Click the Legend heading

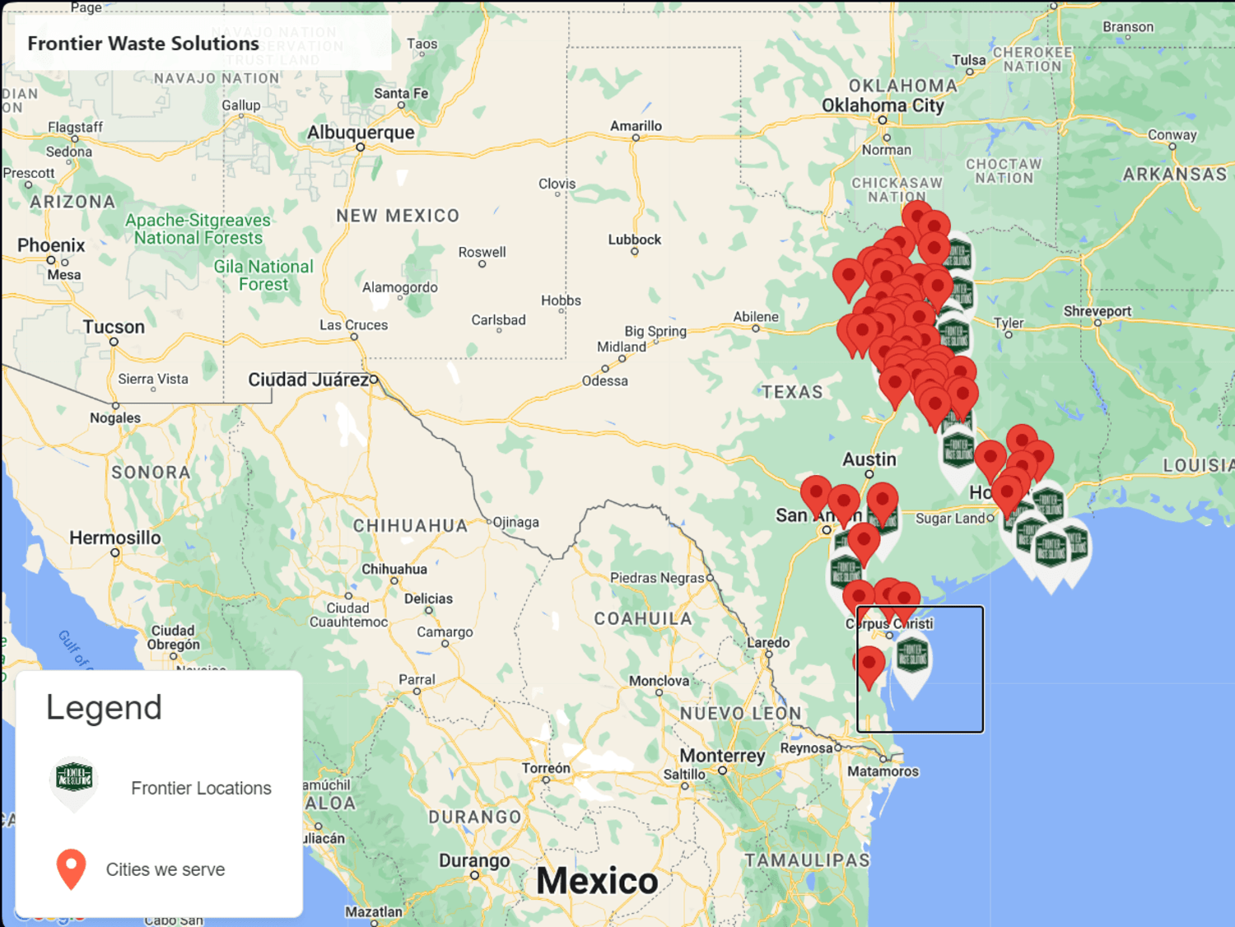point(104,707)
